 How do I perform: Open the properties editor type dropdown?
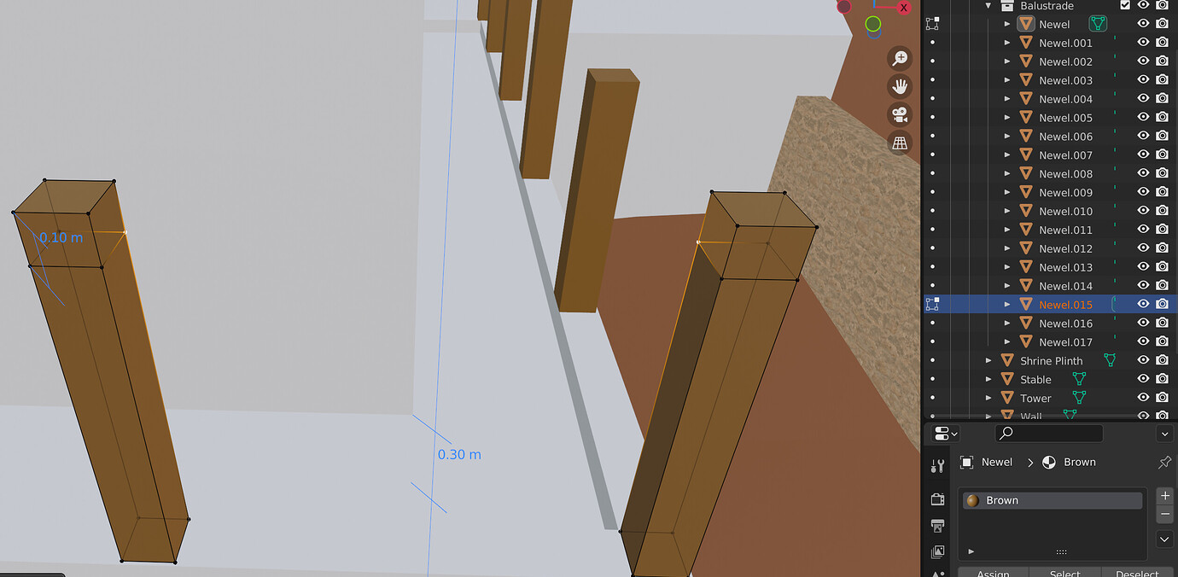click(946, 434)
